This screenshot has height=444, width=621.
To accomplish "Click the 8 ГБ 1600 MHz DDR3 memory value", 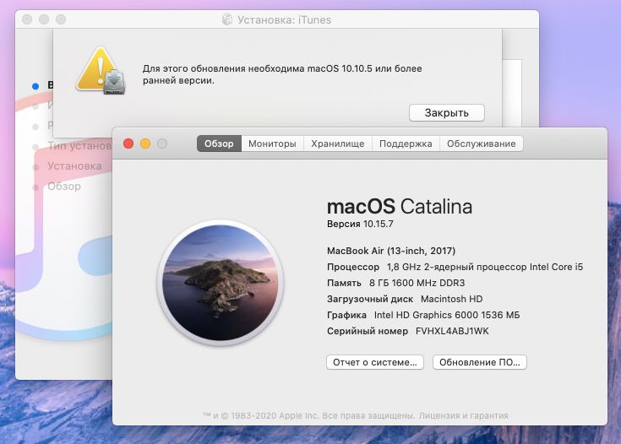I will pyautogui.click(x=417, y=283).
